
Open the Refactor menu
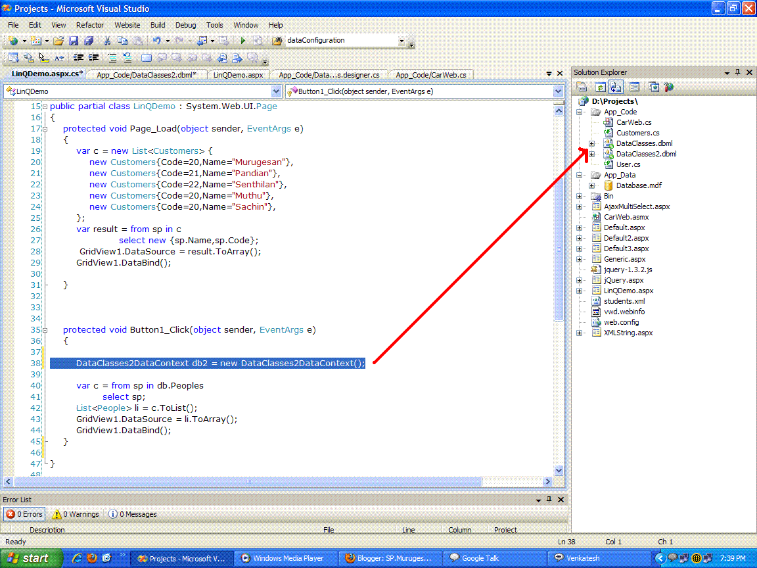click(90, 25)
